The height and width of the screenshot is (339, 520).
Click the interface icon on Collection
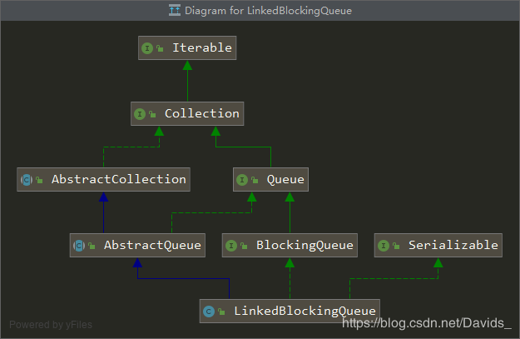coord(140,114)
